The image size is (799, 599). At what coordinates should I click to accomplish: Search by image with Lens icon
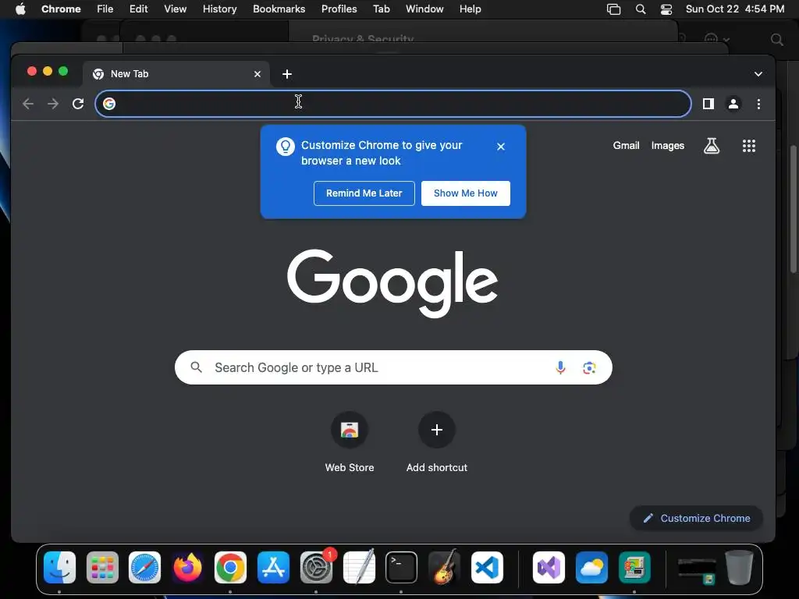[589, 368]
